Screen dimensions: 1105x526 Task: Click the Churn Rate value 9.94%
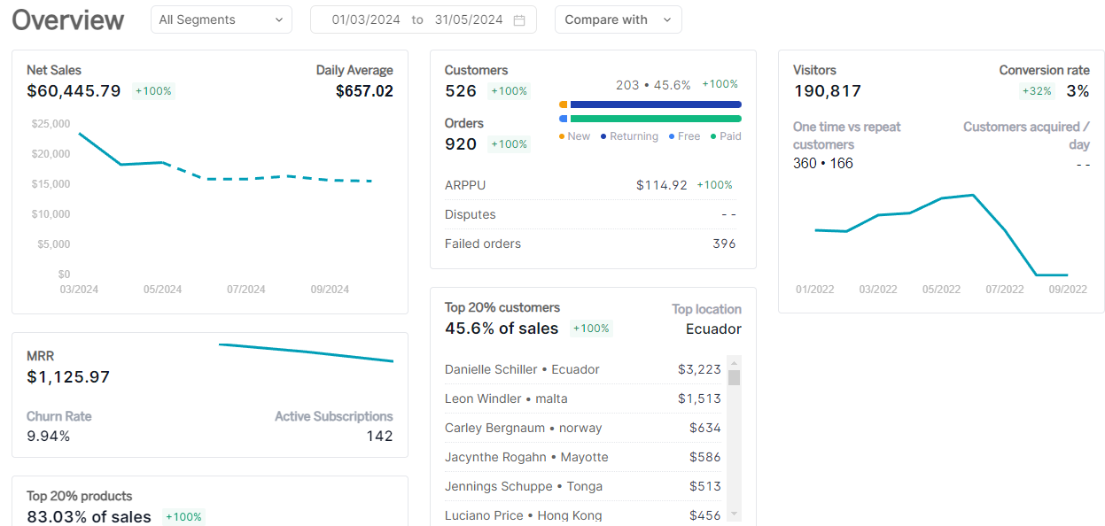click(x=49, y=436)
